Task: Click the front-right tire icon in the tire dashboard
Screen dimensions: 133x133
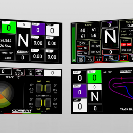Action: point(48,88)
